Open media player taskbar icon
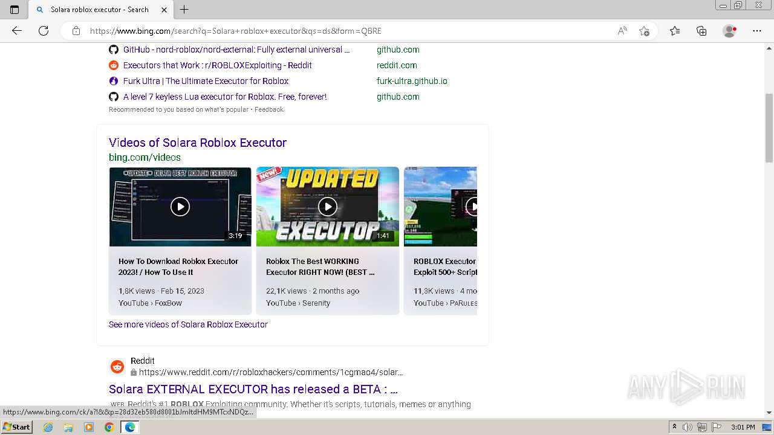 click(89, 427)
